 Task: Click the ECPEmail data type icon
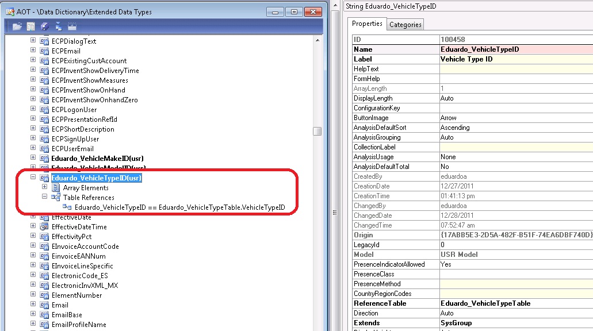click(44, 51)
